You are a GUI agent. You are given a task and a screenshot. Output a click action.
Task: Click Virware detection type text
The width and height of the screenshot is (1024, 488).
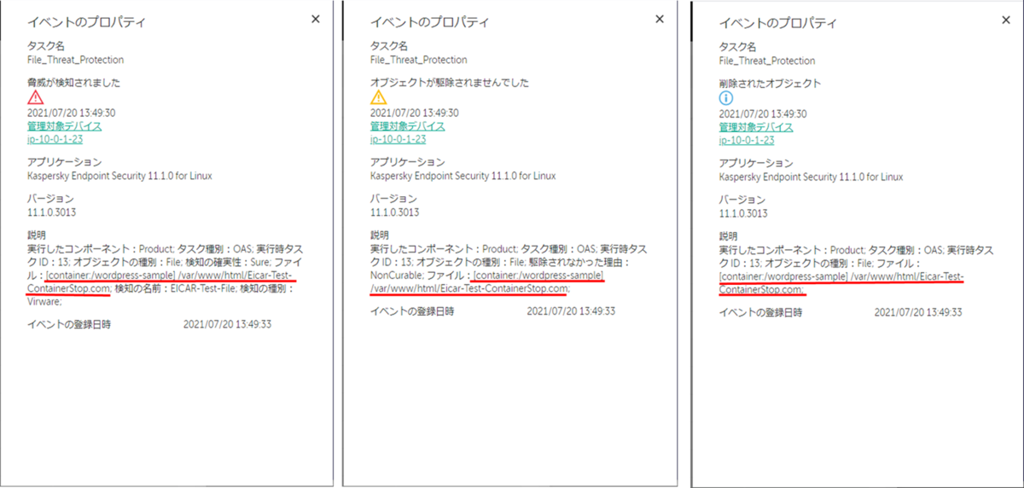click(44, 302)
